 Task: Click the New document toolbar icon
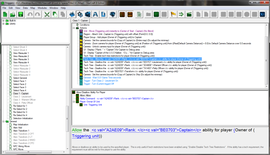pos(5,14)
